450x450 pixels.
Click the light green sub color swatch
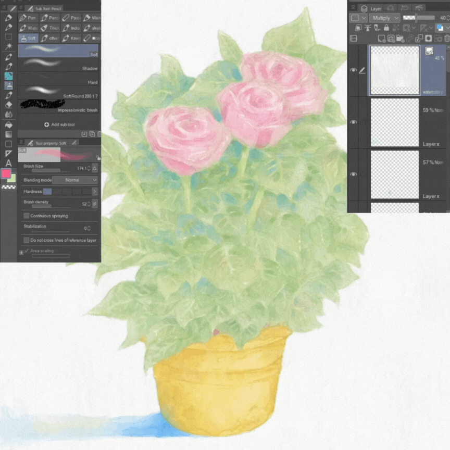coord(12,179)
